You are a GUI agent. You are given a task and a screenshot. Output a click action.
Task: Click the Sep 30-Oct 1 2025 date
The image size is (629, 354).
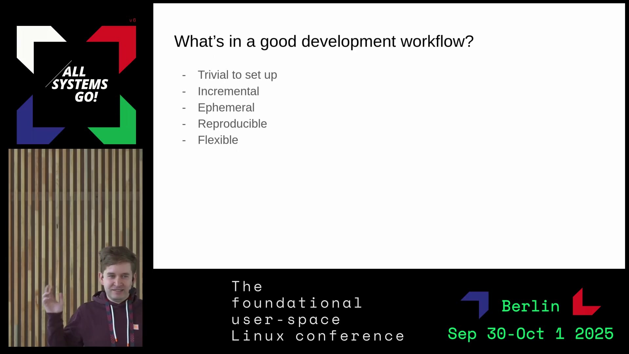tap(530, 334)
